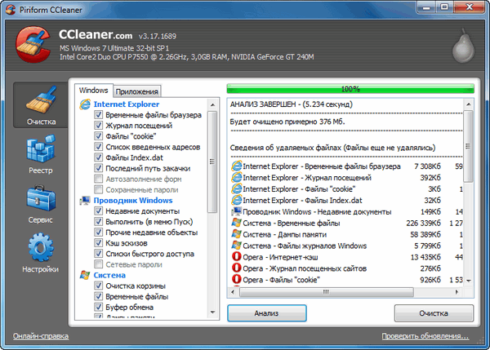The image size is (490, 350).
Task: Collapse the Система group header
Action: coord(109,275)
